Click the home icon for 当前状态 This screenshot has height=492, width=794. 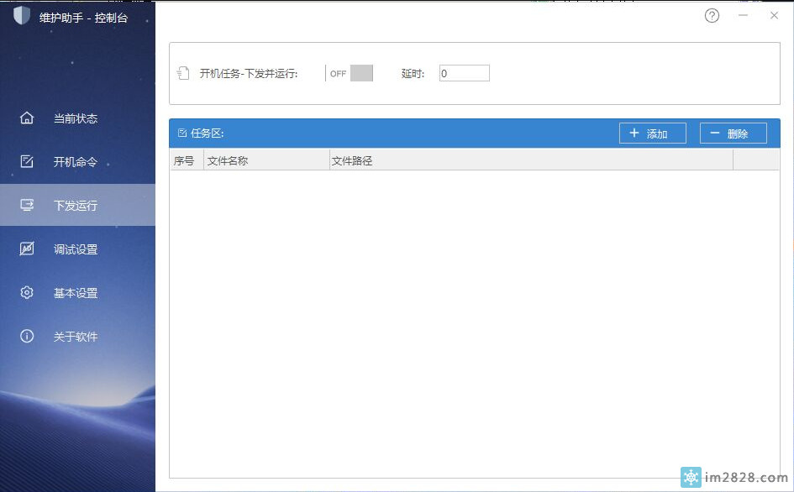click(x=27, y=118)
